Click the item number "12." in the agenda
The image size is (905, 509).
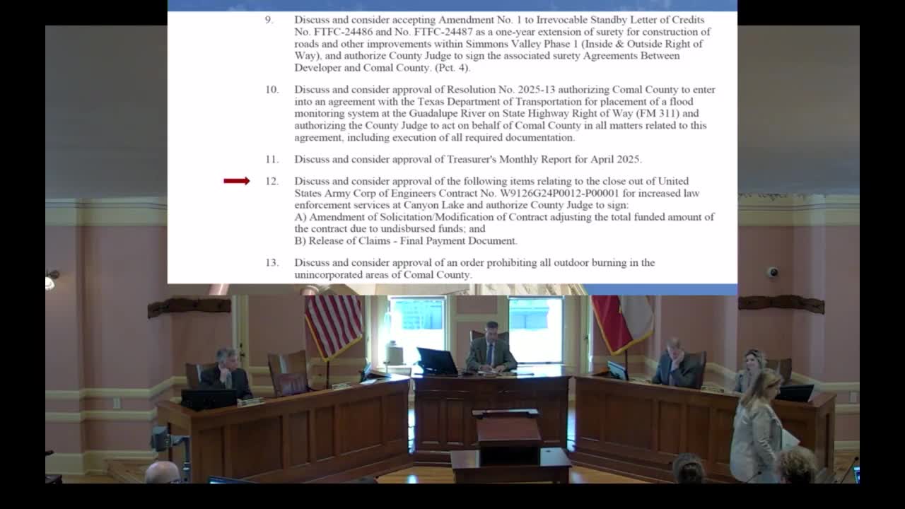272,182
